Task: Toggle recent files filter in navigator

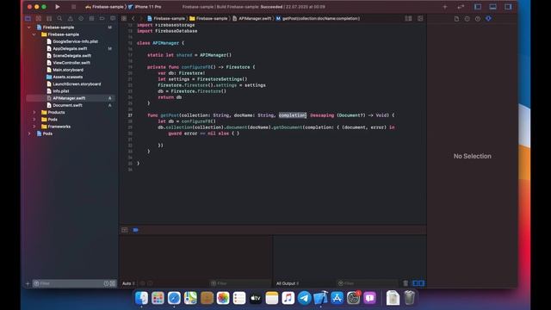Action: [106, 283]
